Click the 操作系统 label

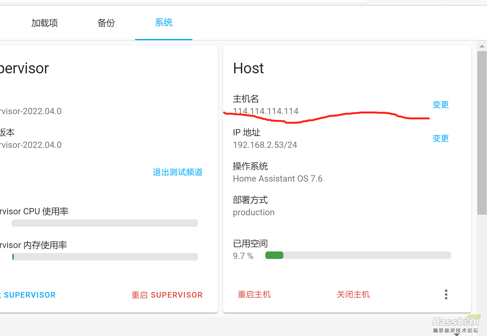(x=250, y=166)
